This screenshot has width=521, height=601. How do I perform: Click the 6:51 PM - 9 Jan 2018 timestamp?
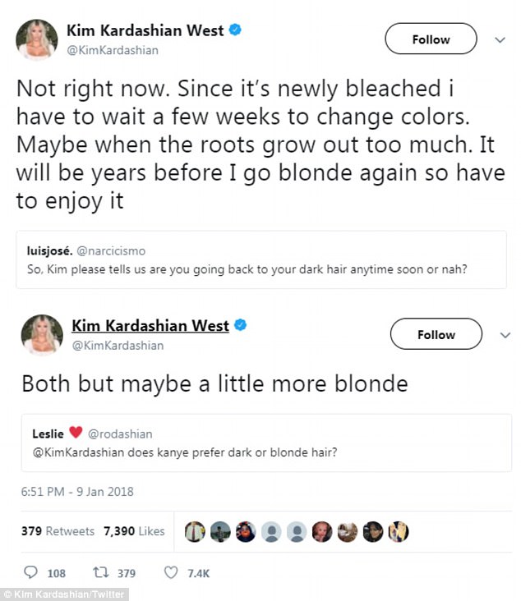tap(77, 492)
